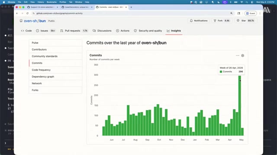
Task: Open the Commits chart three-dot menu
Action: point(238,56)
